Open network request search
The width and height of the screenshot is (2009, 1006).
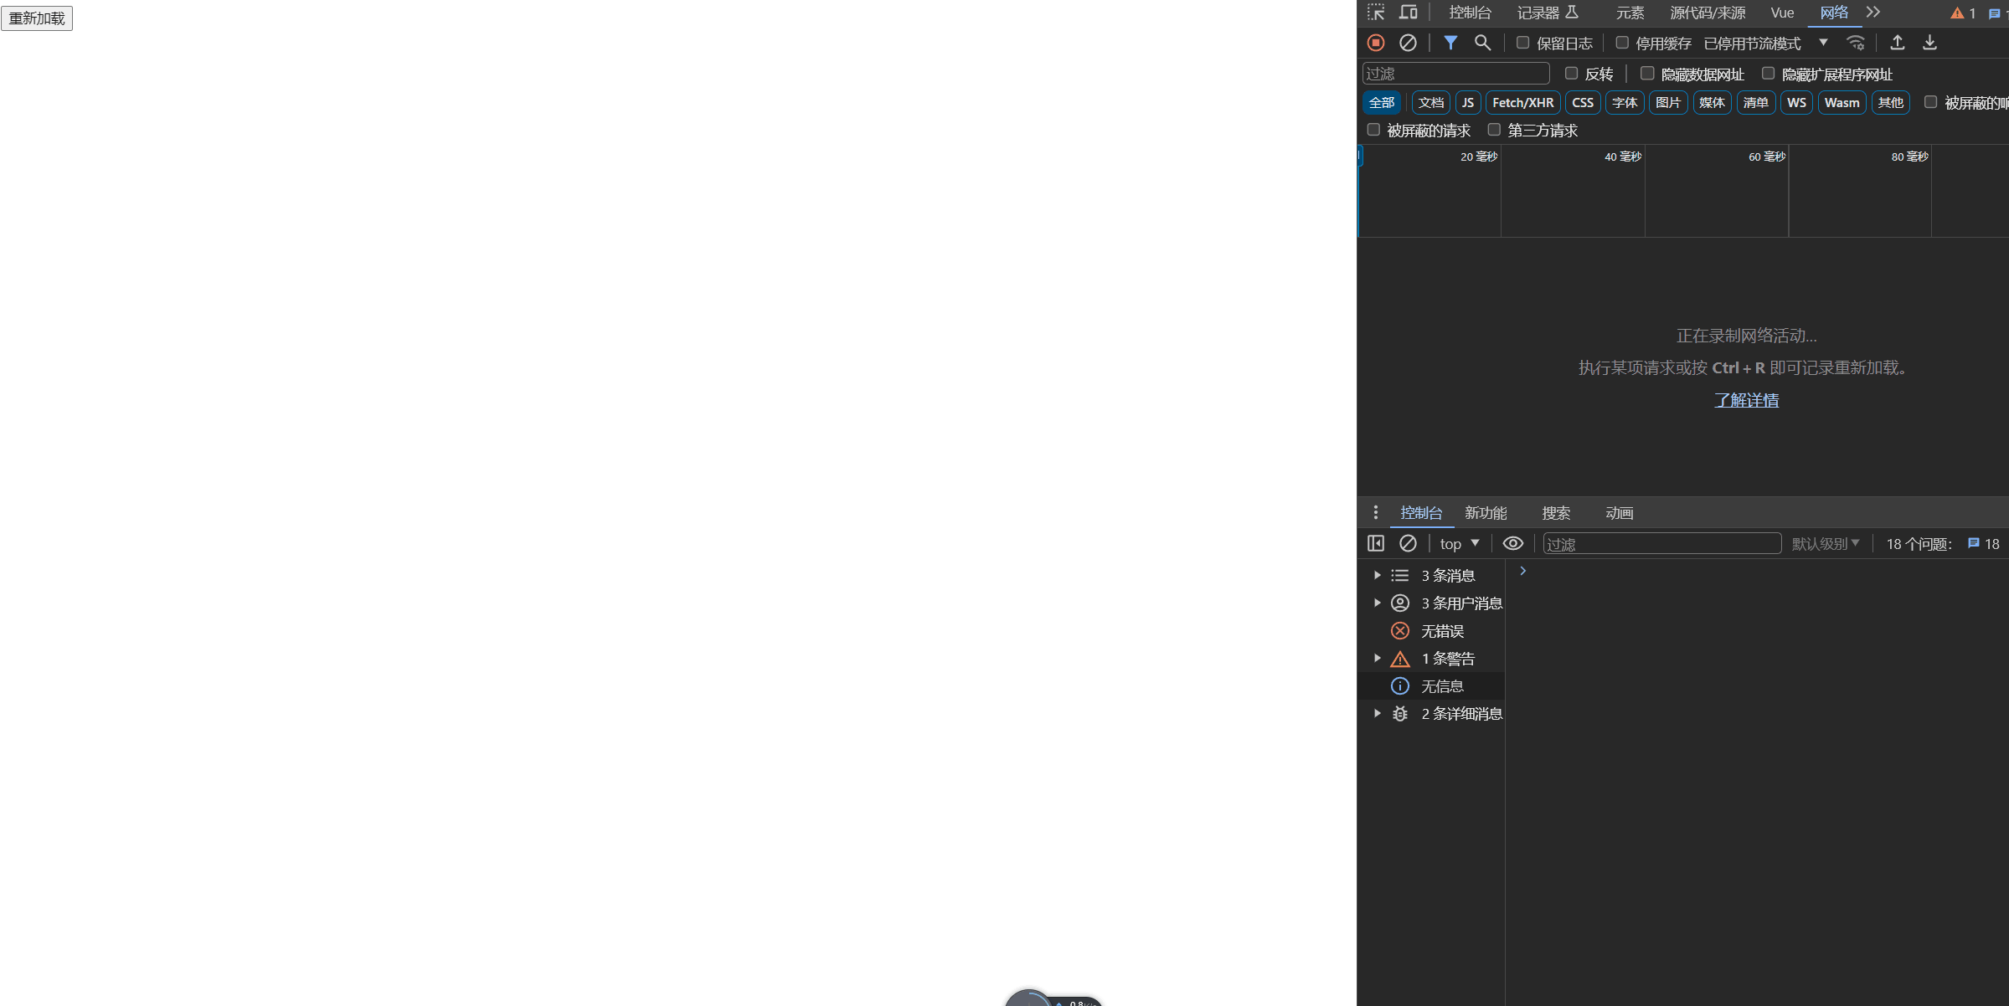1483,43
